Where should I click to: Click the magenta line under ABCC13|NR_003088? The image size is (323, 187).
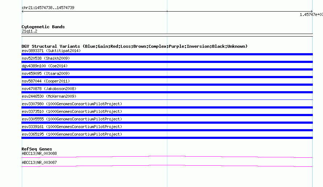tap(167, 157)
